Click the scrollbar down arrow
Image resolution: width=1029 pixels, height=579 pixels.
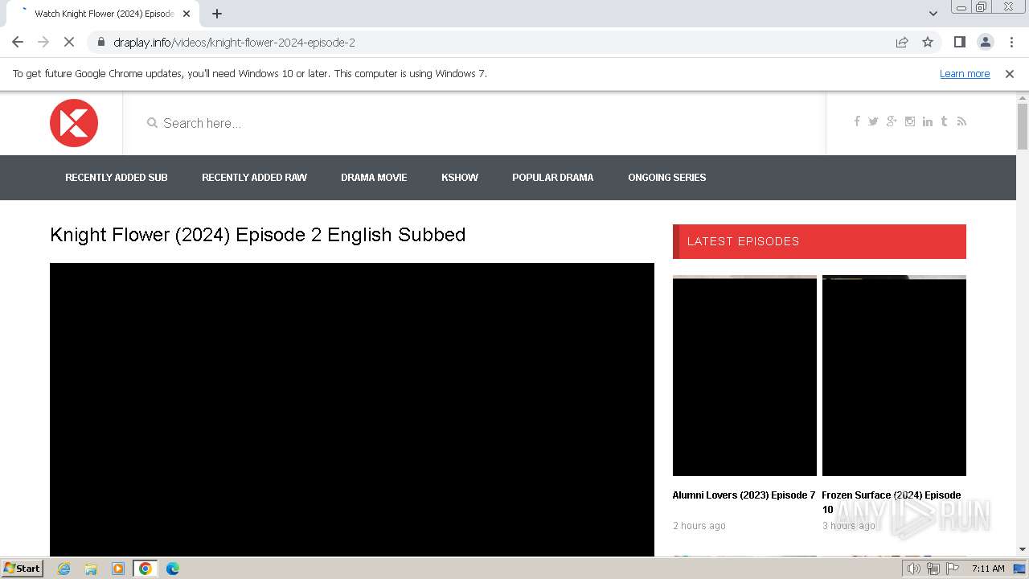click(x=1023, y=549)
